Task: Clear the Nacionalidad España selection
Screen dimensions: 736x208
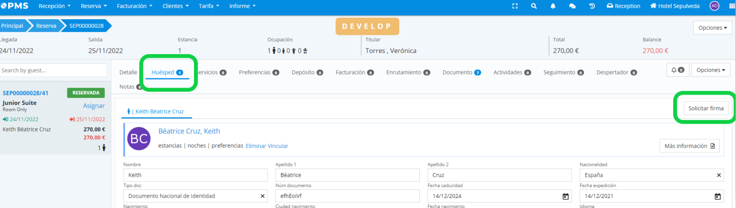Action: point(719,175)
